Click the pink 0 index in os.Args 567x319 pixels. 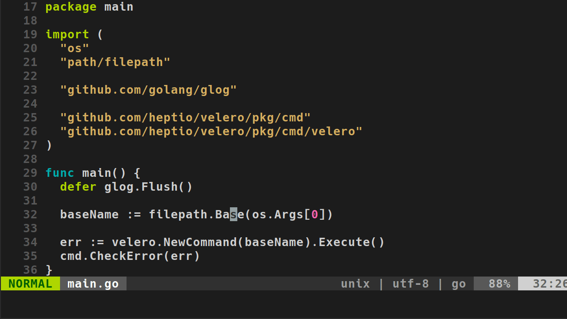[315, 215]
